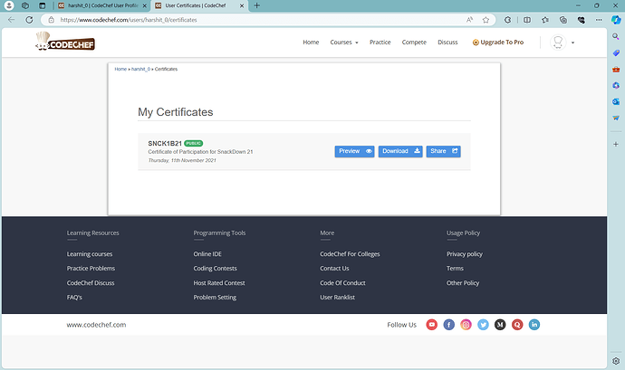Open the Twitter social icon

coord(483,325)
